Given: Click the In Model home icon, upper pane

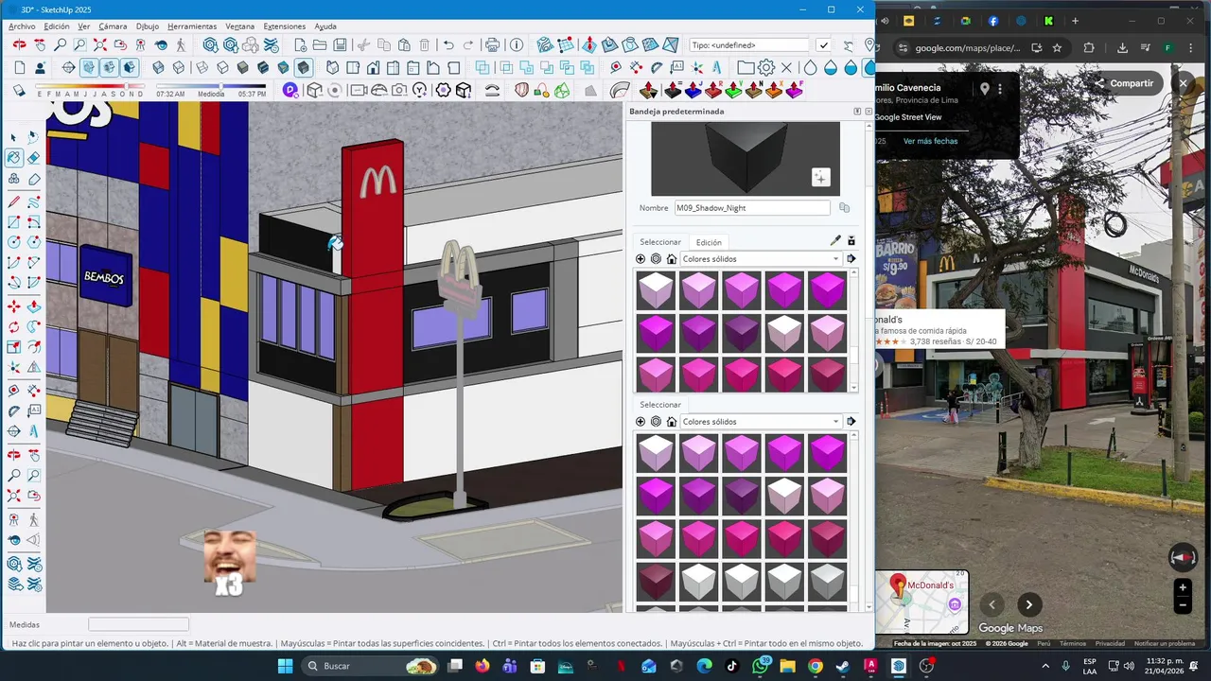Looking at the screenshot, I should (671, 259).
